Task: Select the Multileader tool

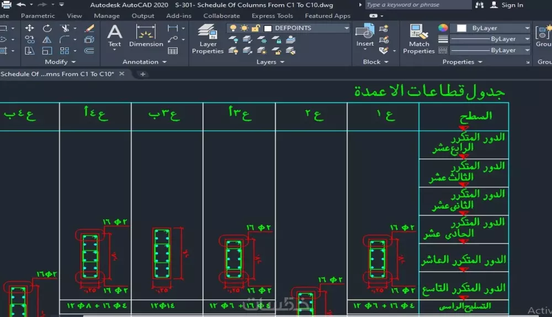Action: (x=172, y=39)
